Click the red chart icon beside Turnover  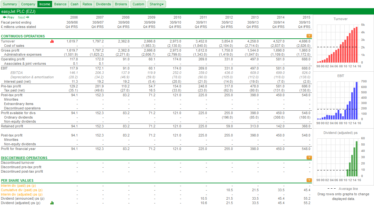pos(52,42)
